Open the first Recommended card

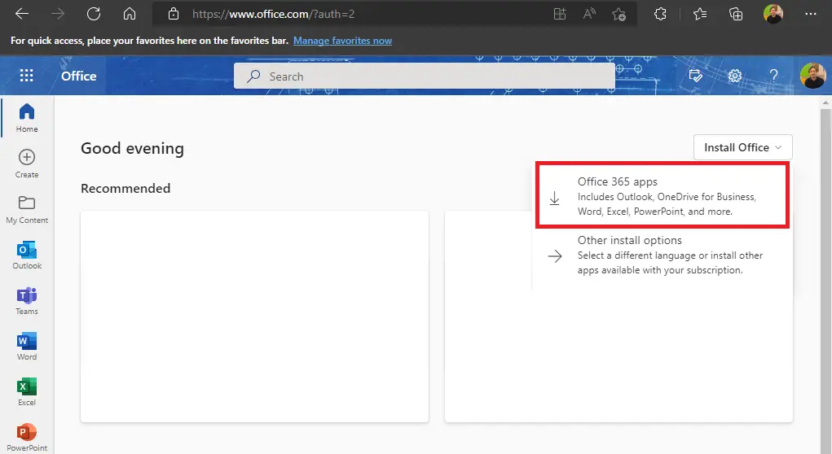coord(255,316)
